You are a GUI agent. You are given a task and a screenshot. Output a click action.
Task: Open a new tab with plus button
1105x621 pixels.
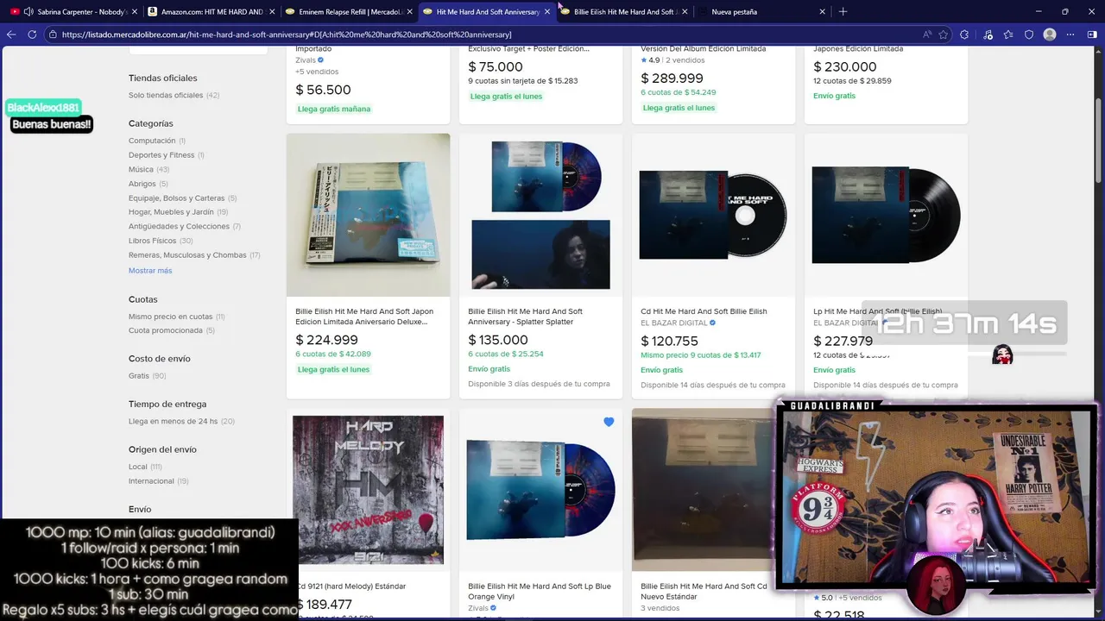point(843,11)
